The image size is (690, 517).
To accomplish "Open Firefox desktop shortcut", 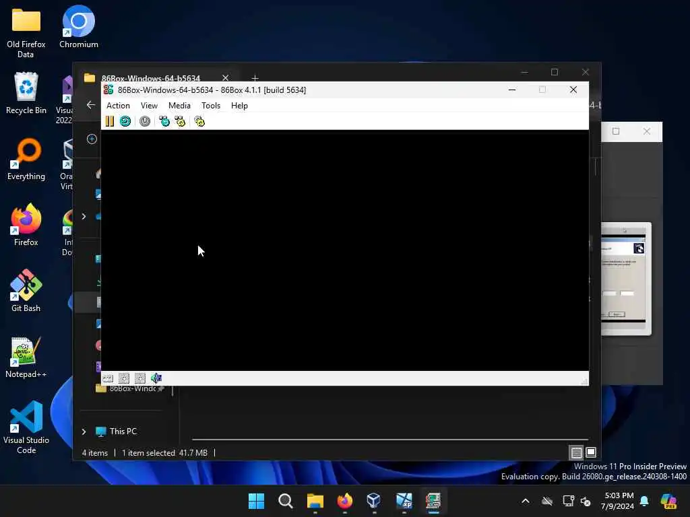I will 26,225.
